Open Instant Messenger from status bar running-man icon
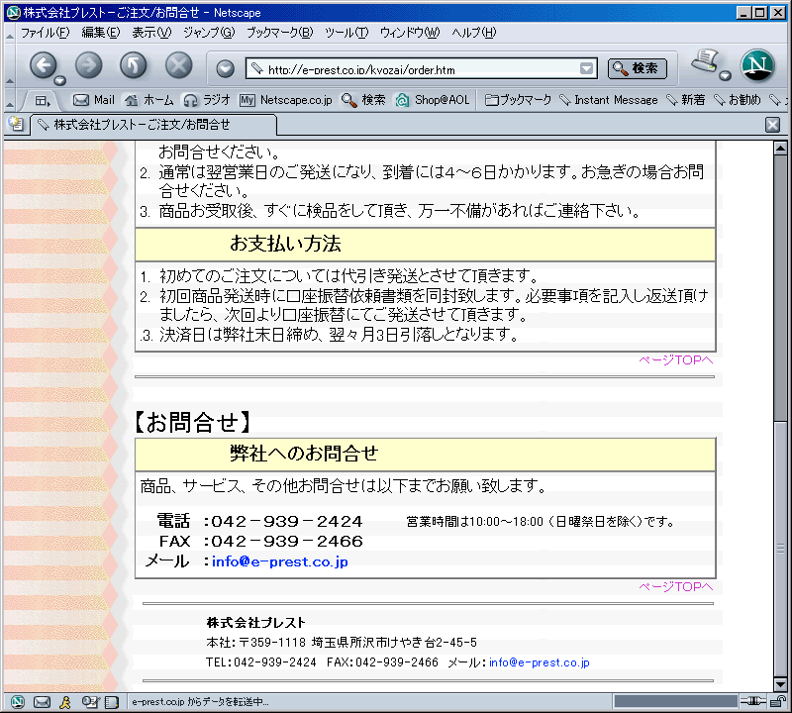Image resolution: width=792 pixels, height=713 pixels. click(64, 702)
